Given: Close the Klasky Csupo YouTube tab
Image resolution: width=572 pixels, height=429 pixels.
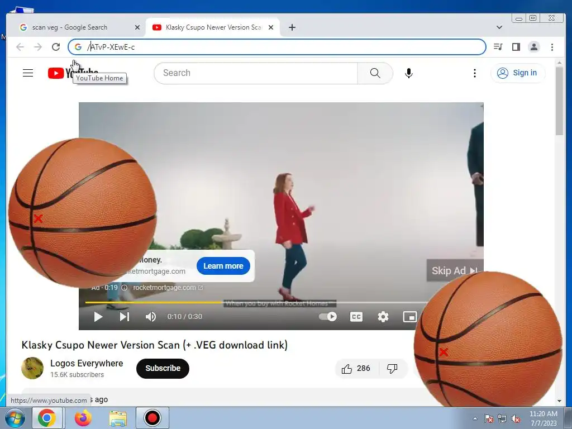Looking at the screenshot, I should tap(271, 27).
